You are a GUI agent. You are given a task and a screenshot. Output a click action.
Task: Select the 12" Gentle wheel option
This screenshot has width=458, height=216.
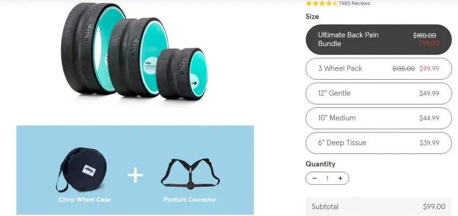tap(378, 93)
